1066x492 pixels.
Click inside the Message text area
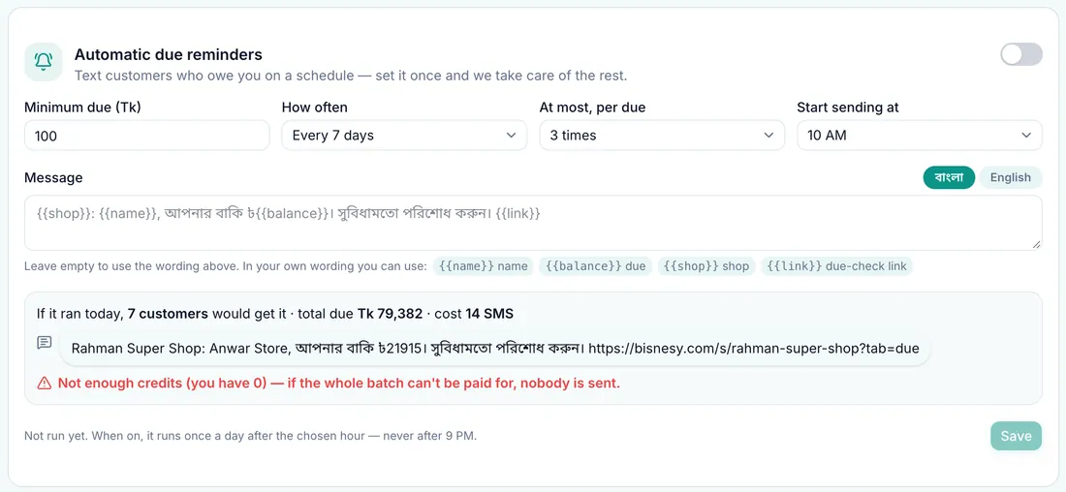point(533,223)
